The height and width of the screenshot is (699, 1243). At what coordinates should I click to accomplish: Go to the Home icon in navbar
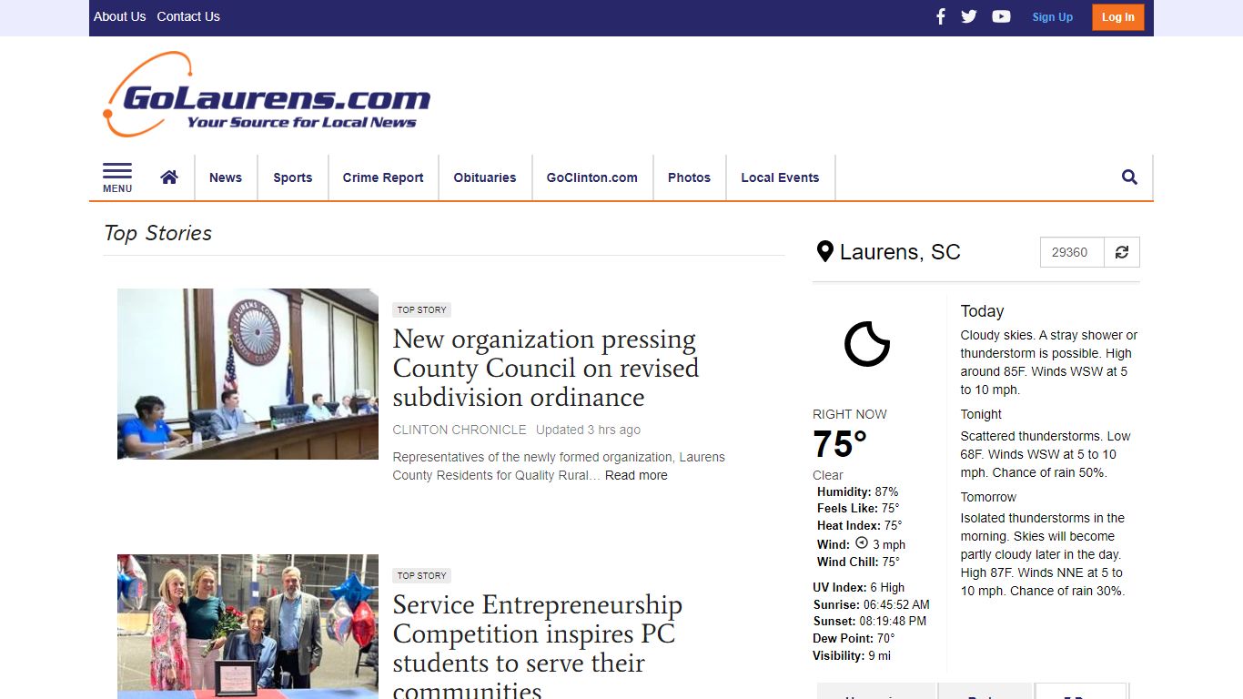[x=169, y=177]
